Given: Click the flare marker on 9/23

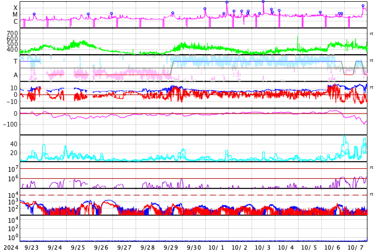Looking at the screenshot, I should tap(34, 14).
